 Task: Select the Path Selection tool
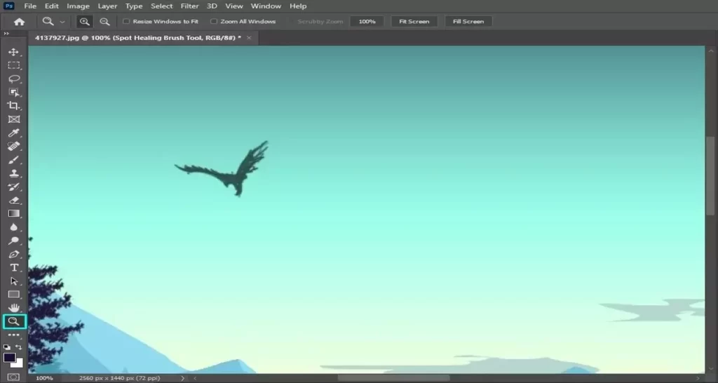click(14, 281)
